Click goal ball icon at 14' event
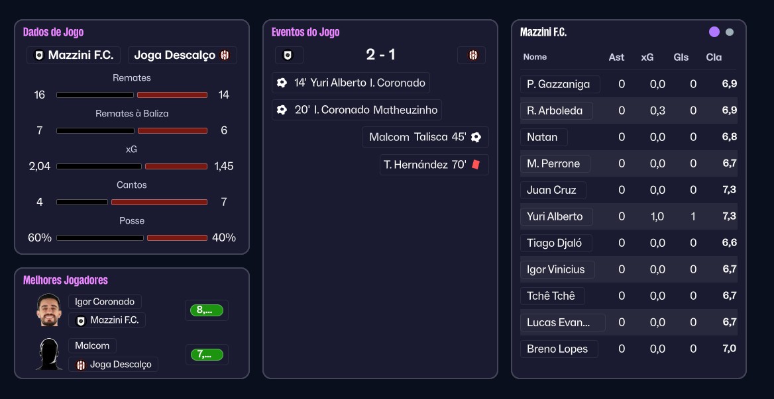This screenshot has width=774, height=399. click(x=282, y=83)
